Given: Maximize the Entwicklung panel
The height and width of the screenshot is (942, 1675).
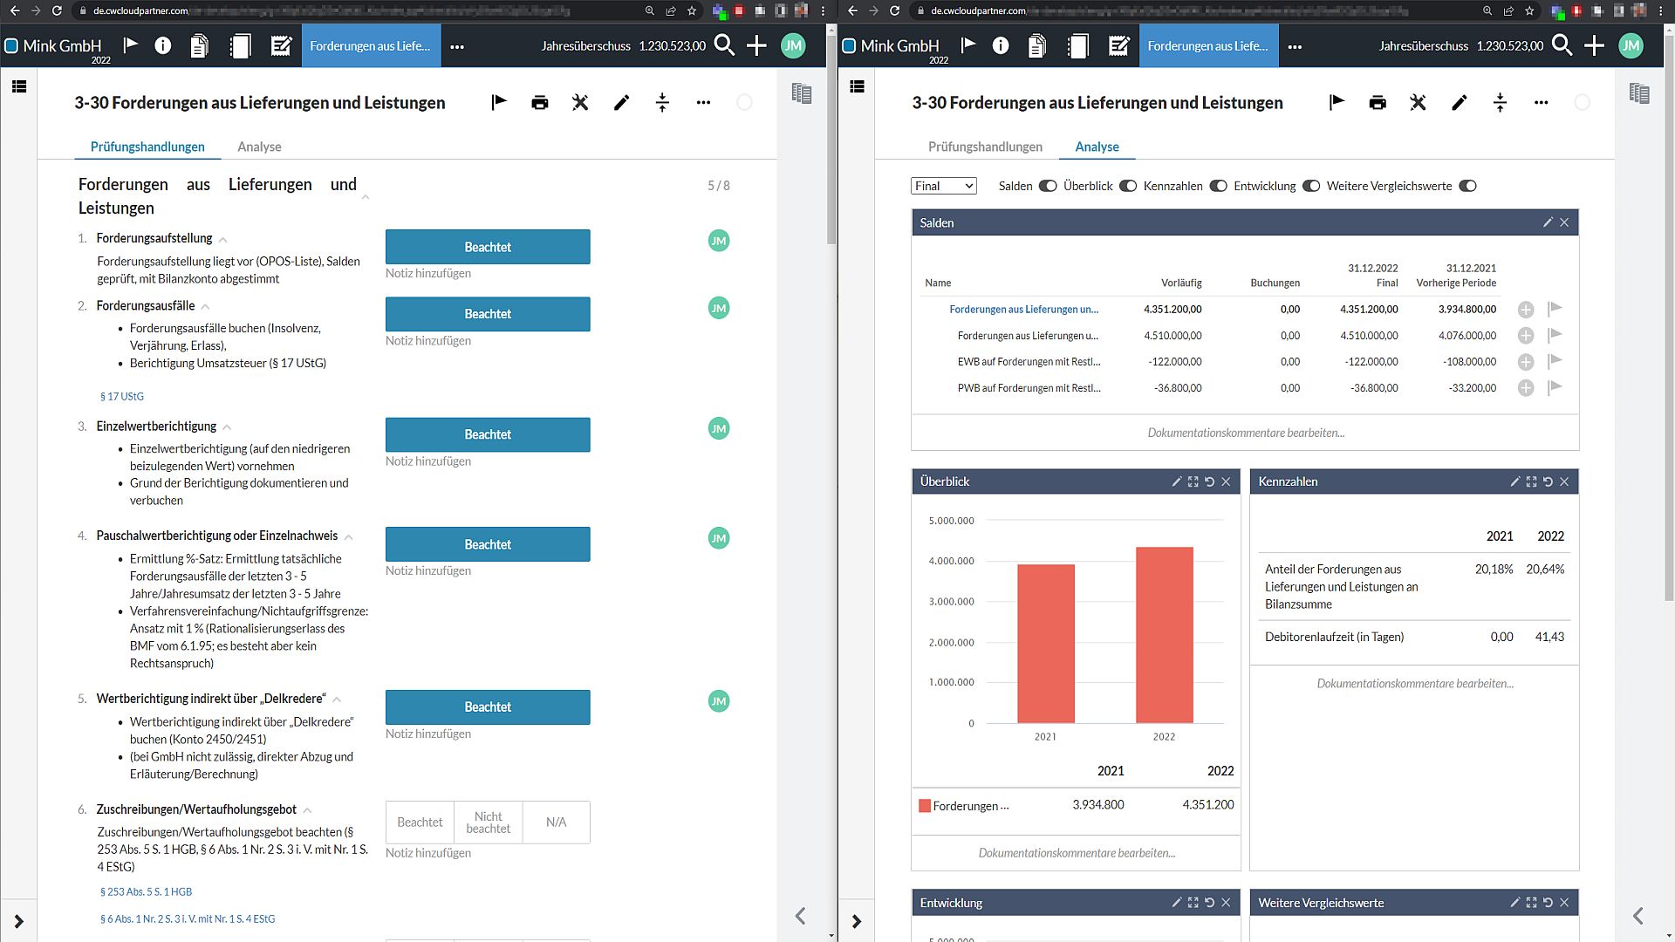Looking at the screenshot, I should click(1193, 903).
